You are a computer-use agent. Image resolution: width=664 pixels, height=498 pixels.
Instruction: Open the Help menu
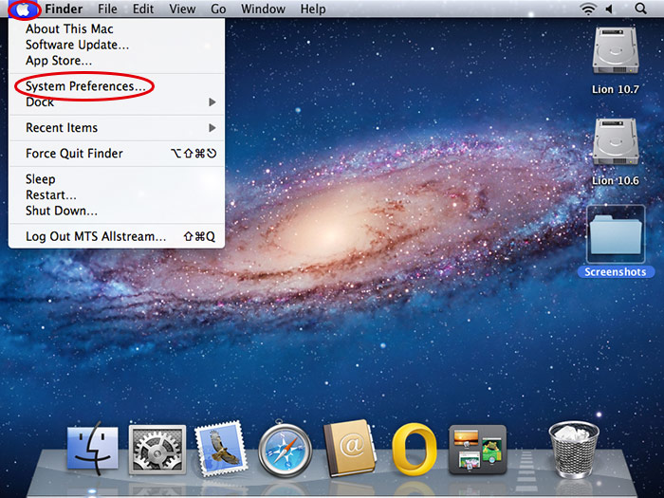coord(313,9)
